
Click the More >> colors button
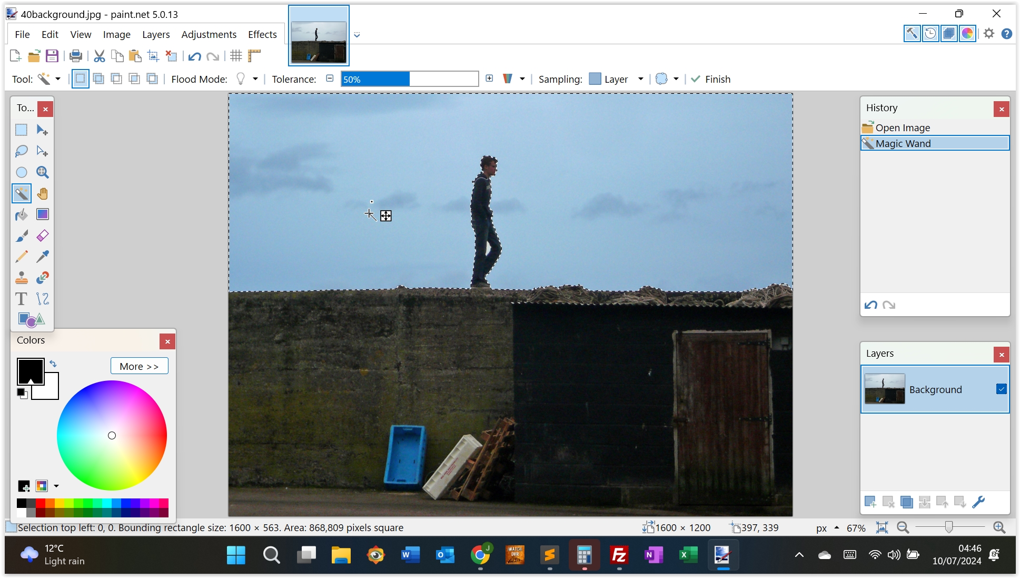139,366
